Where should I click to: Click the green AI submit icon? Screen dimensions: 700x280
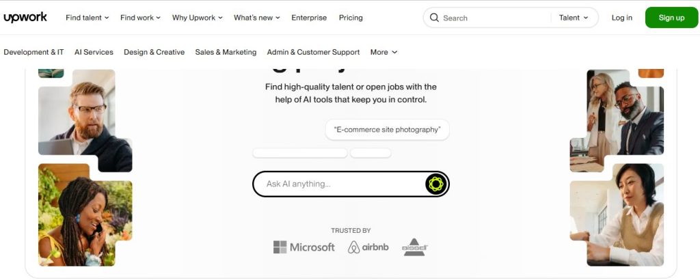coord(435,184)
